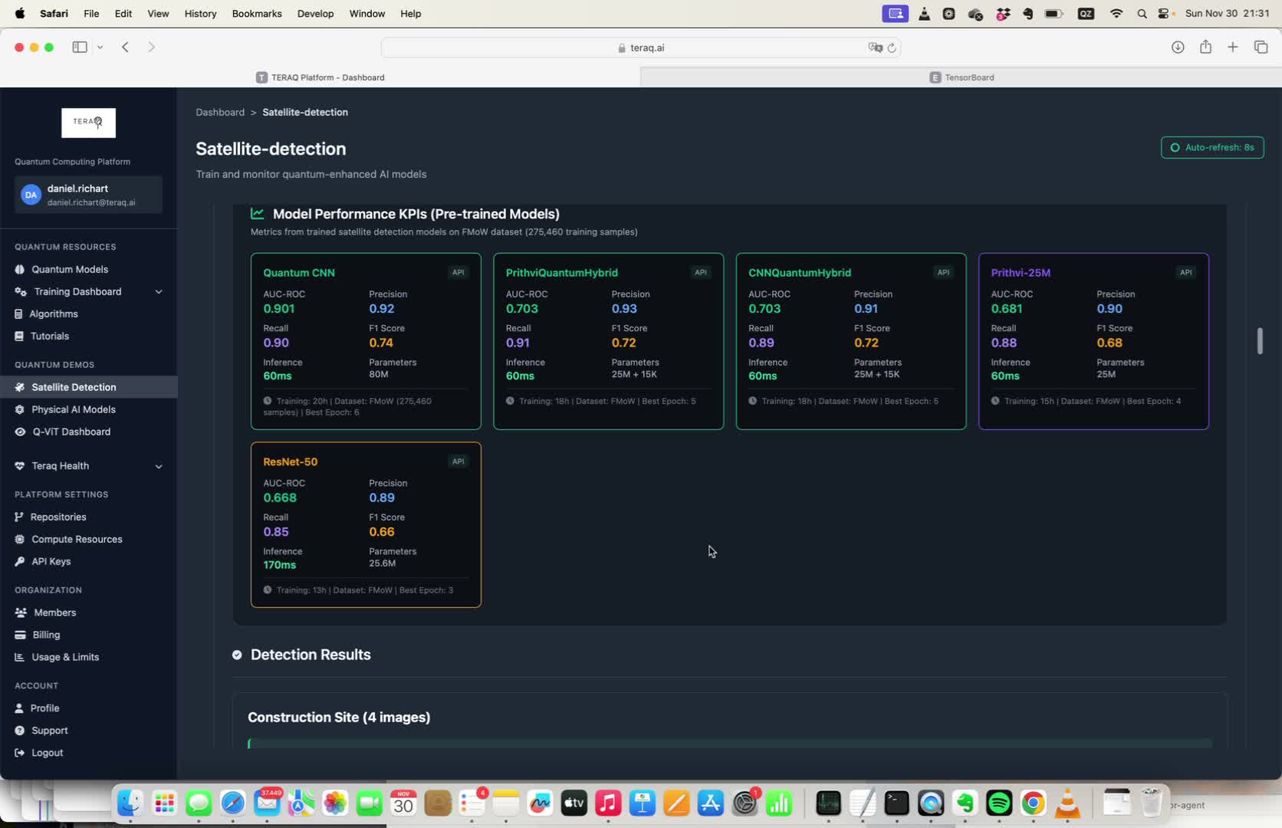Open the Bookmarks menu

point(257,14)
